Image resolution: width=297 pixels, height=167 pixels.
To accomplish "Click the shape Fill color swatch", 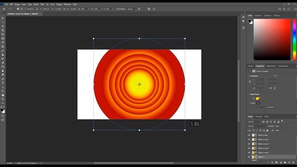I will point(258,99).
